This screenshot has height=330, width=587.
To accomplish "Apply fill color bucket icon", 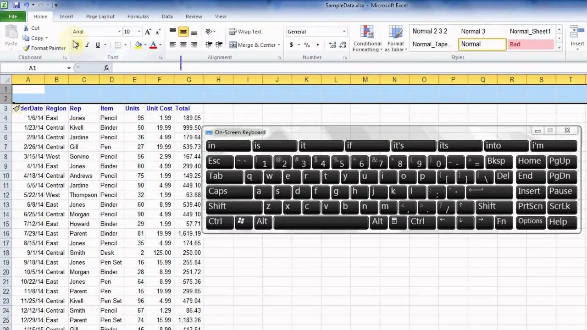I will (138, 45).
